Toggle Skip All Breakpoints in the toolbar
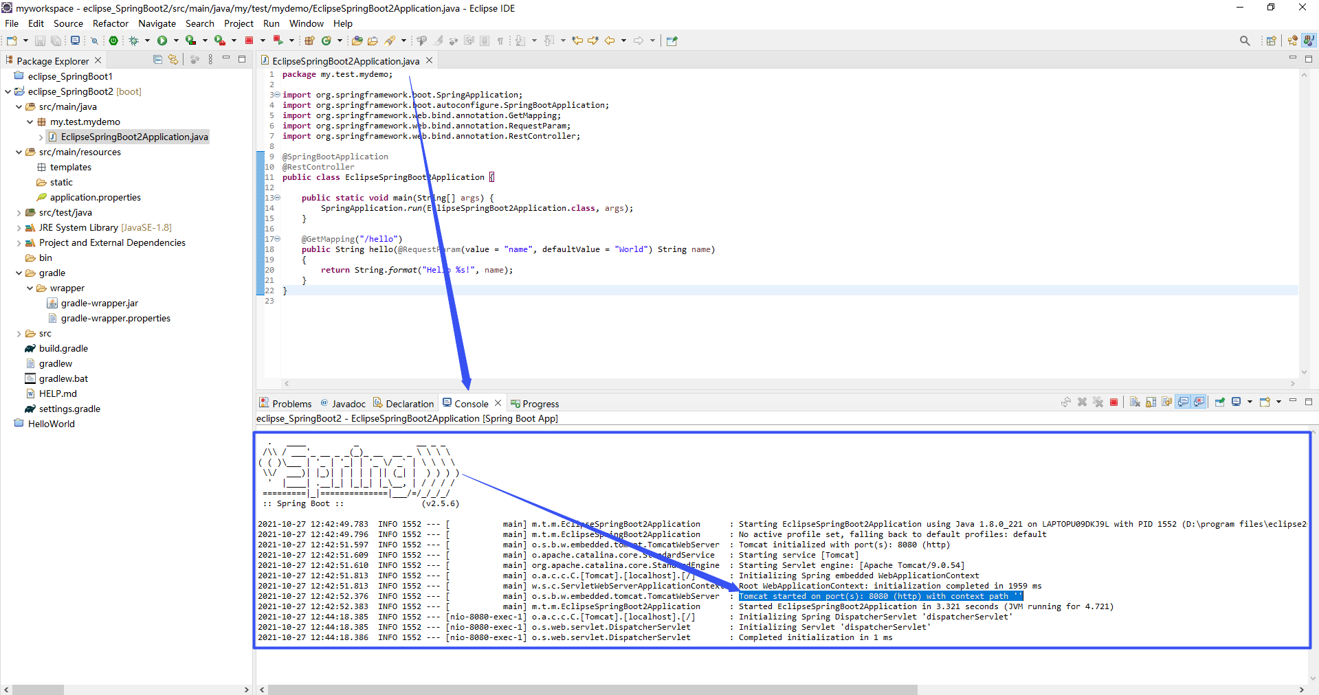Image resolution: width=1319 pixels, height=695 pixels. point(94,41)
